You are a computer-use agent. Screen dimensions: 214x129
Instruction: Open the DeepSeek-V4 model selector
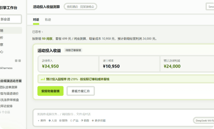[204, 121]
